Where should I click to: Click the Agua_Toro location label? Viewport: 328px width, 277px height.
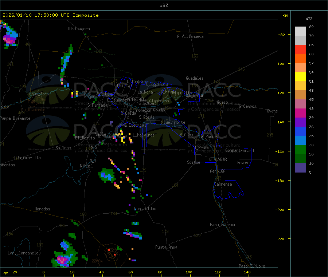[39, 94]
